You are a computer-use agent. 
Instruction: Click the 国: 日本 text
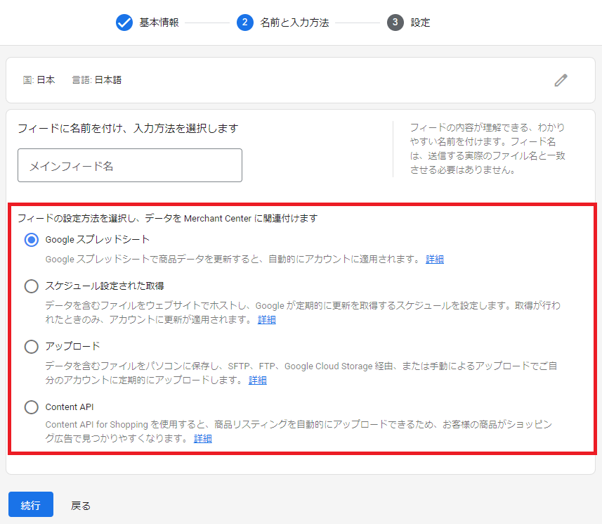39,80
